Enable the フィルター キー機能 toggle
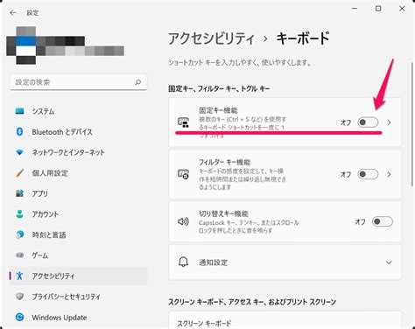 coord(368,174)
